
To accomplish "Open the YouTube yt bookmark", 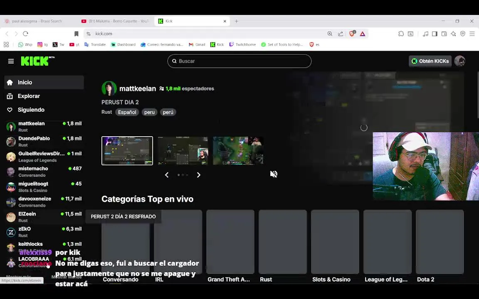I will [x=74, y=44].
